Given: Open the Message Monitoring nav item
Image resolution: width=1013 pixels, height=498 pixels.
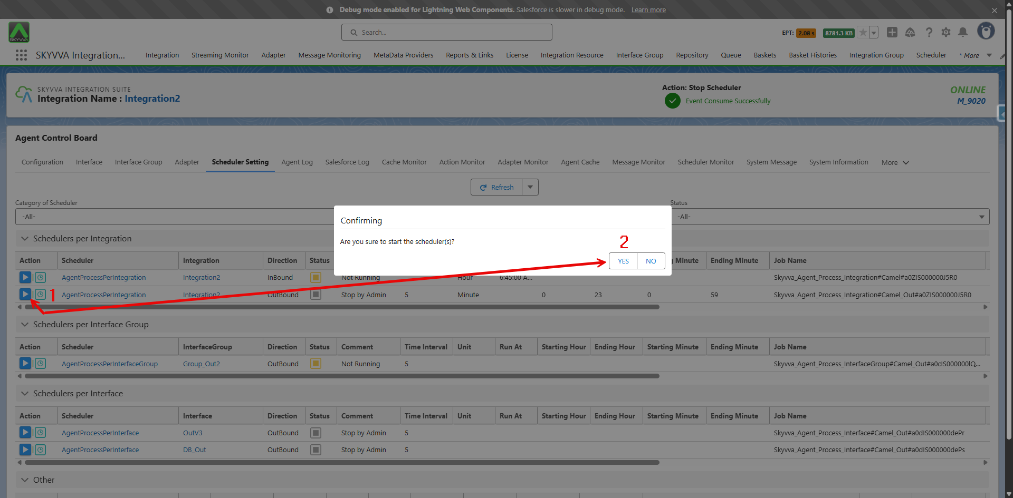Looking at the screenshot, I should [329, 55].
